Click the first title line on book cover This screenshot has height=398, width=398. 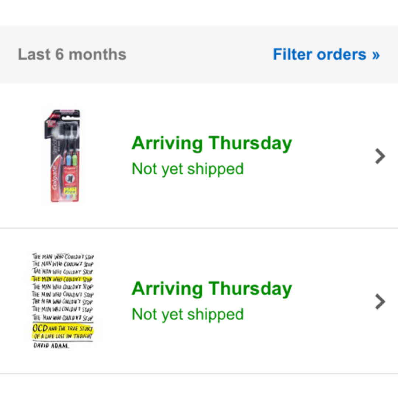tap(63, 256)
